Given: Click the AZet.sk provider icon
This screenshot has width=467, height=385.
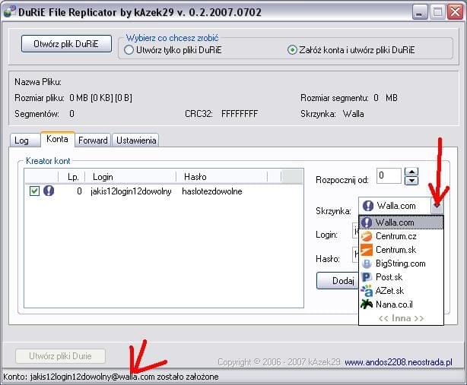Looking at the screenshot, I should (367, 291).
